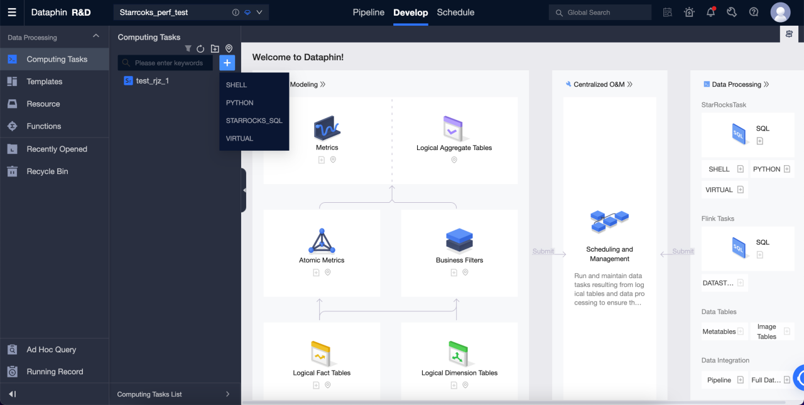Screen dimensions: 804x405
Task: Click the locate node icon in Computing Tasks
Action: click(x=229, y=48)
